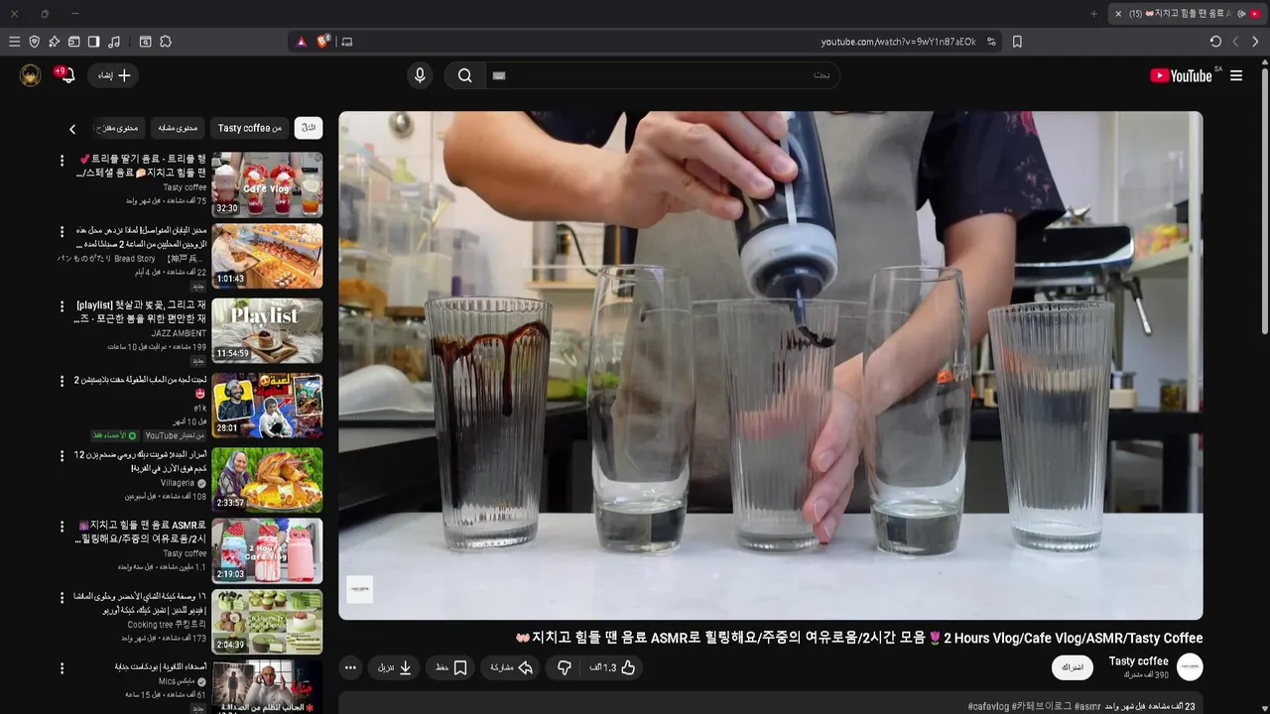Click the Create plus button

click(x=114, y=75)
